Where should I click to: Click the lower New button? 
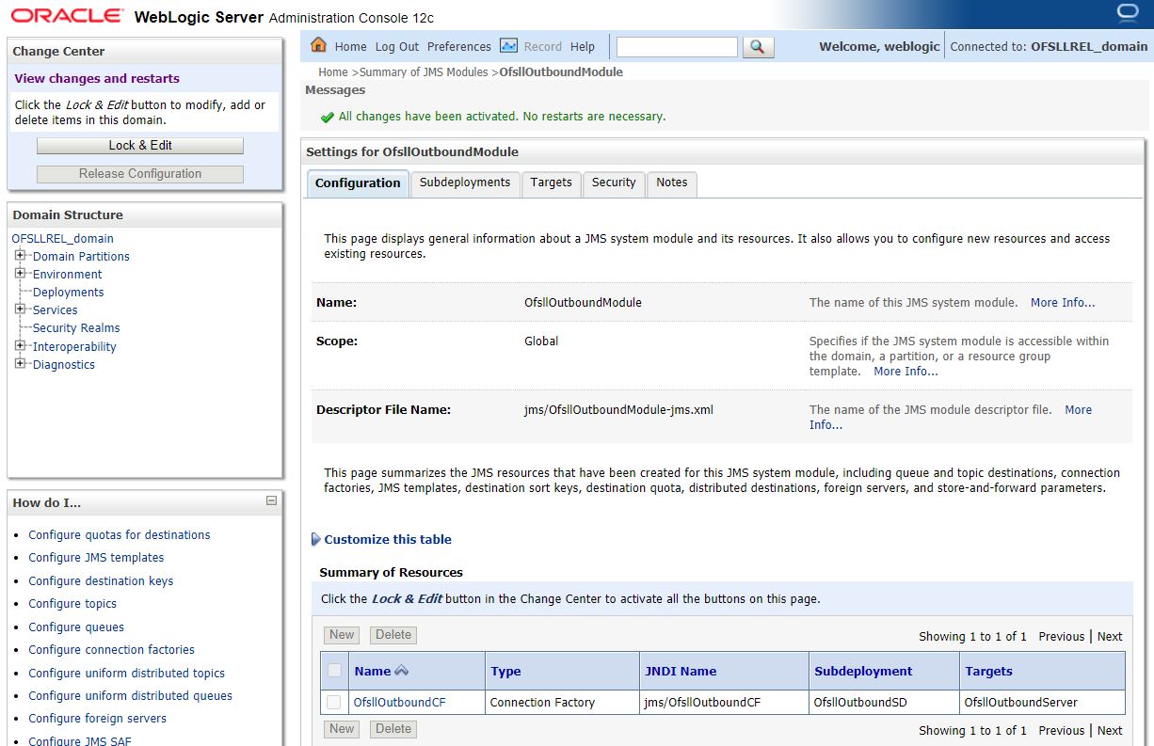pos(342,729)
